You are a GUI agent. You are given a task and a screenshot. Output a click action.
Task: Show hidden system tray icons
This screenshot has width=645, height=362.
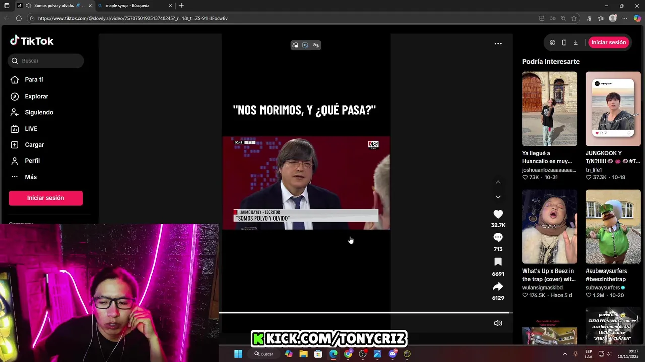[564, 354]
